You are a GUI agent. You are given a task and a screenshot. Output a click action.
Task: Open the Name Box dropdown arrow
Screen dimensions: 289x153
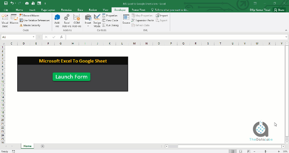pyautogui.click(x=34, y=37)
